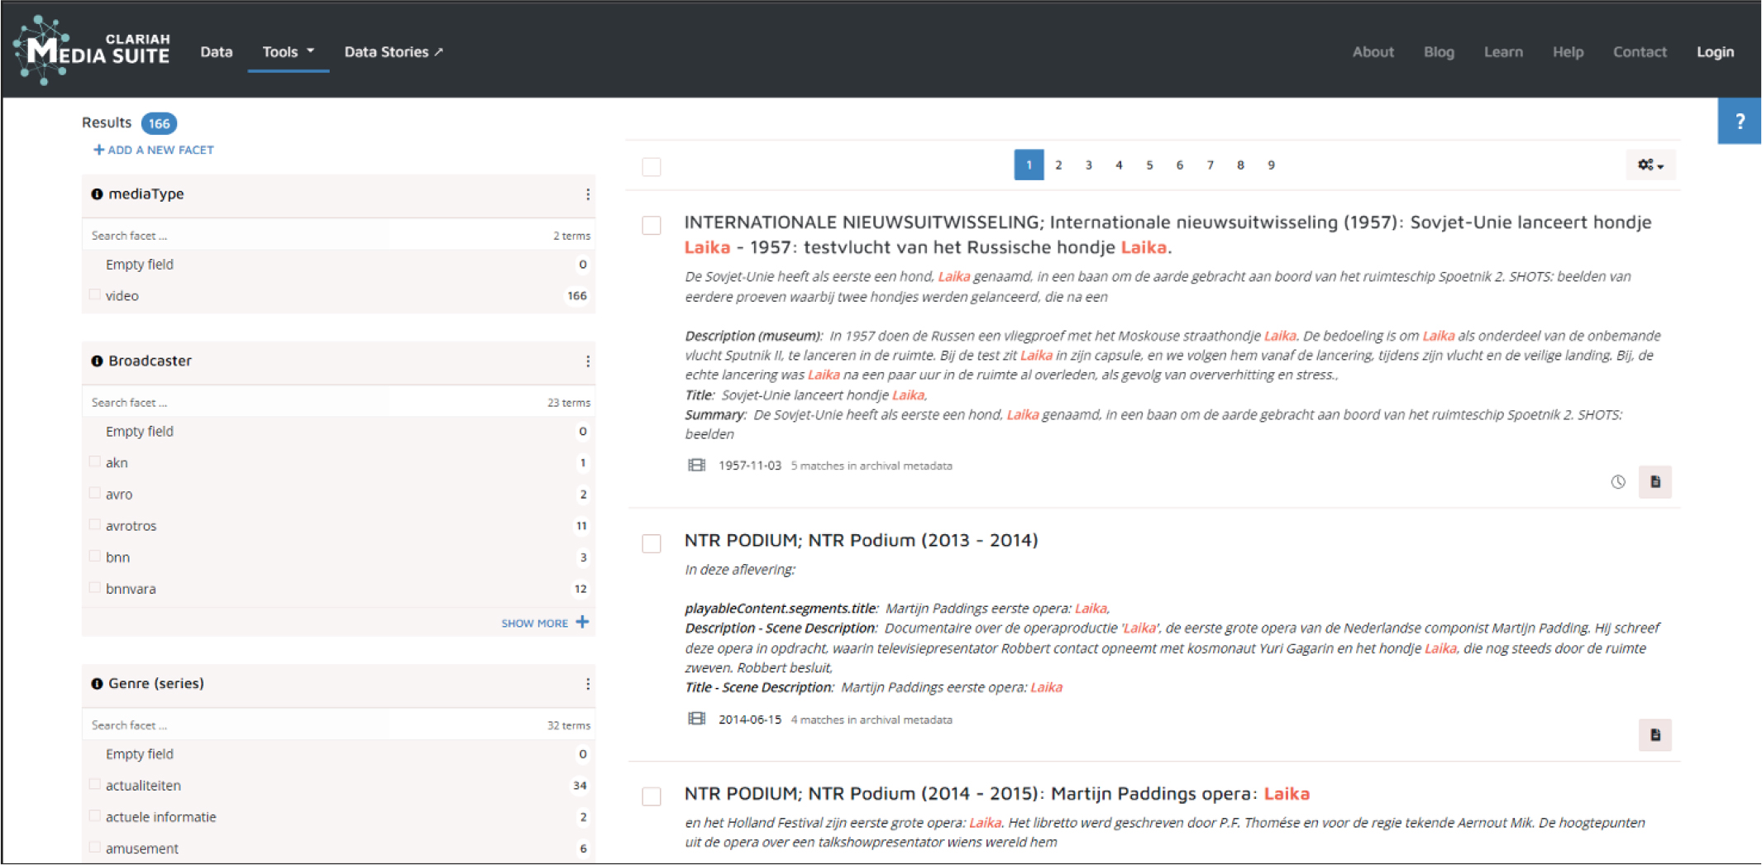Go to results page 7

pos(1210,165)
